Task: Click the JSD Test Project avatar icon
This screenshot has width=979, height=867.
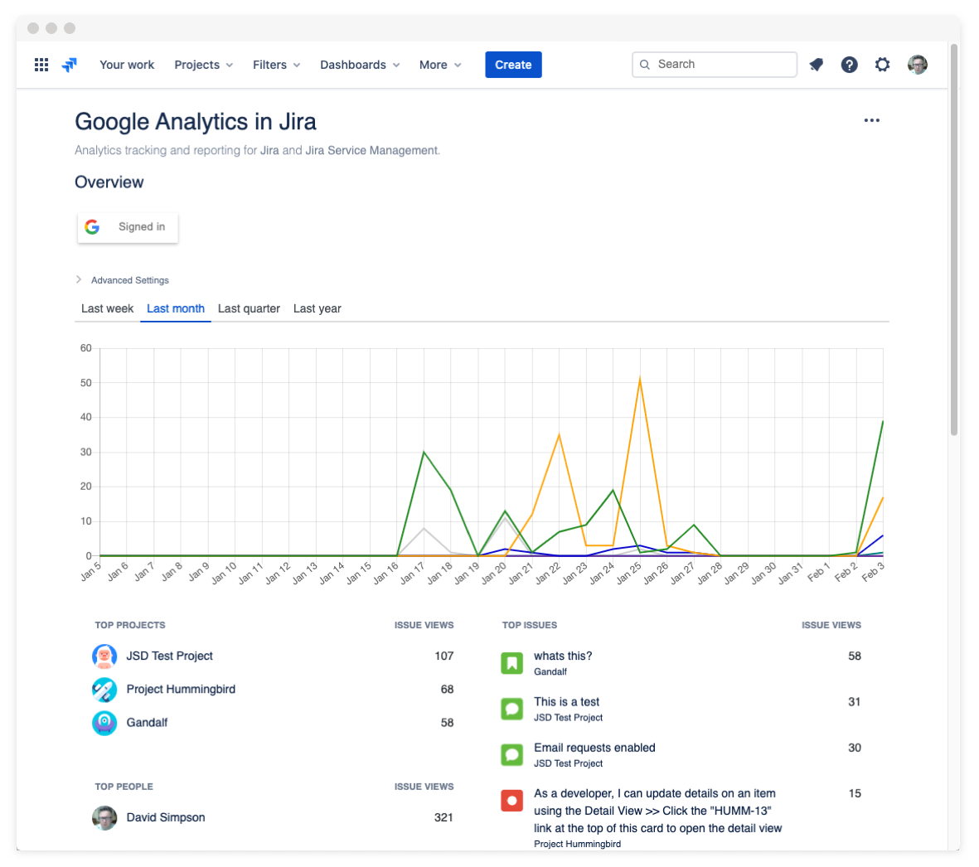Action: point(104,656)
